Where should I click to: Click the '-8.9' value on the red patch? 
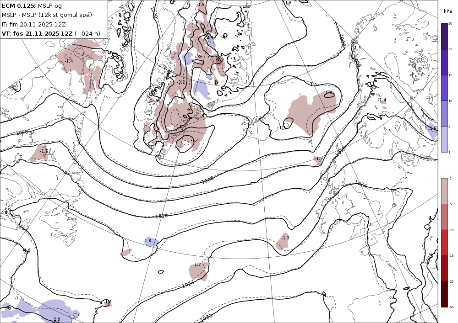[x=220, y=59]
